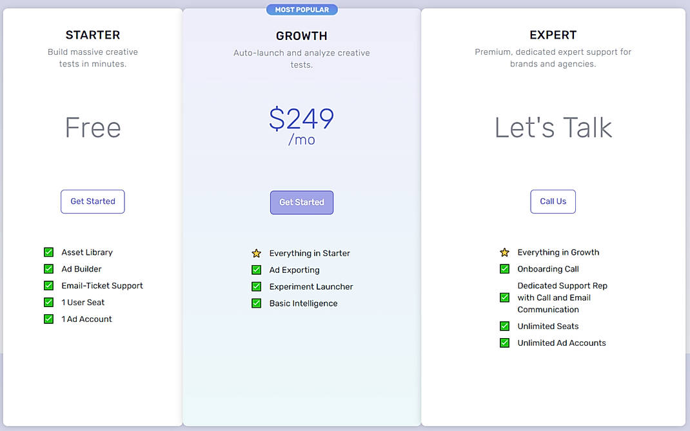Toggle the Unlimited Ad Accounts checkbox
Screen dimensions: 690x431
pyautogui.click(x=504, y=343)
